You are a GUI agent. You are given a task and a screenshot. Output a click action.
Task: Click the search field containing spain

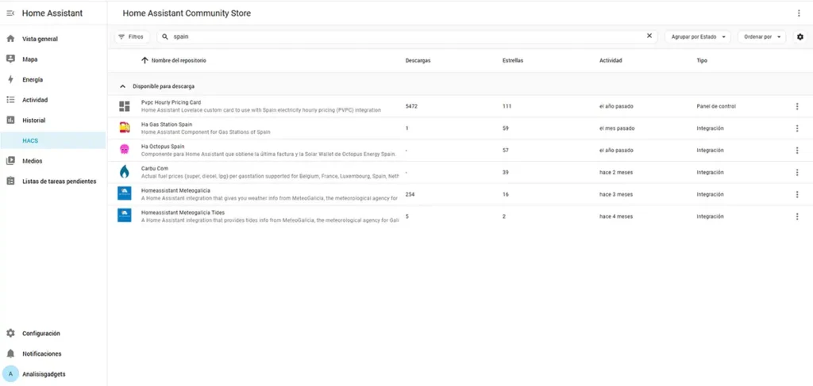coord(407,36)
